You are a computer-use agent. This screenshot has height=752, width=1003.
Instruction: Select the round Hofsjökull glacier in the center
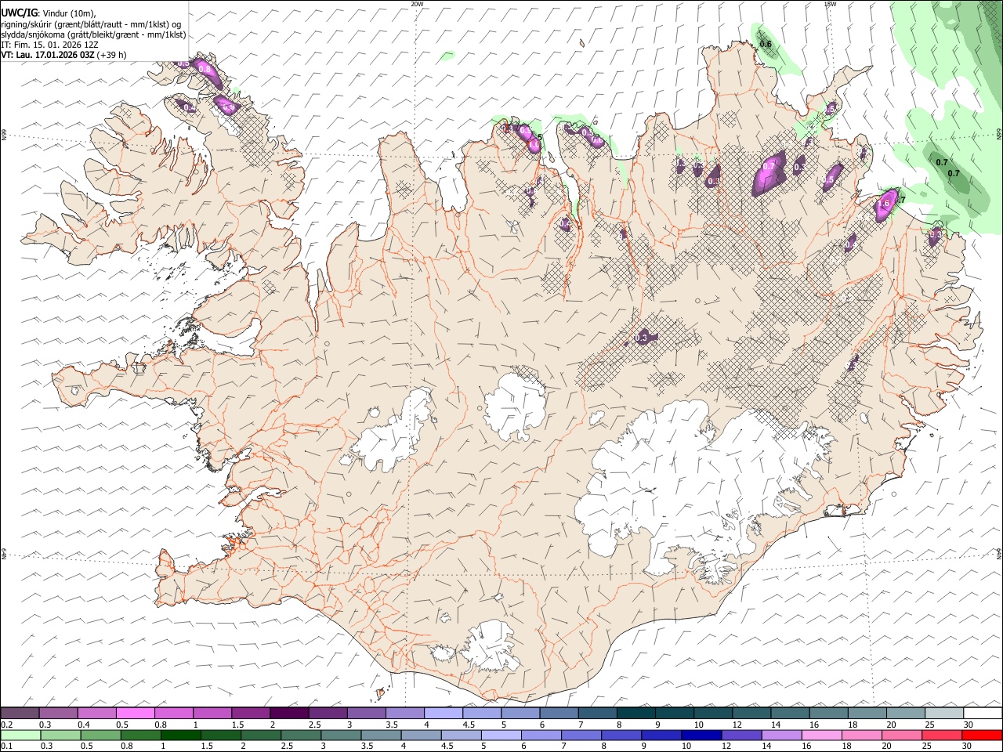(516, 406)
